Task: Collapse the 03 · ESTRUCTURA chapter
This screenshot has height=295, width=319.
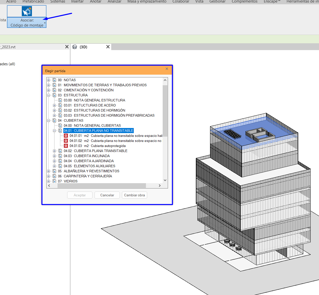Action: 49,95
